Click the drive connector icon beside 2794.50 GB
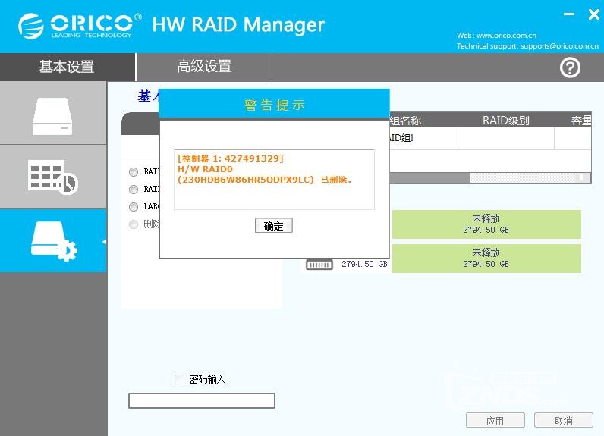 pyautogui.click(x=319, y=265)
